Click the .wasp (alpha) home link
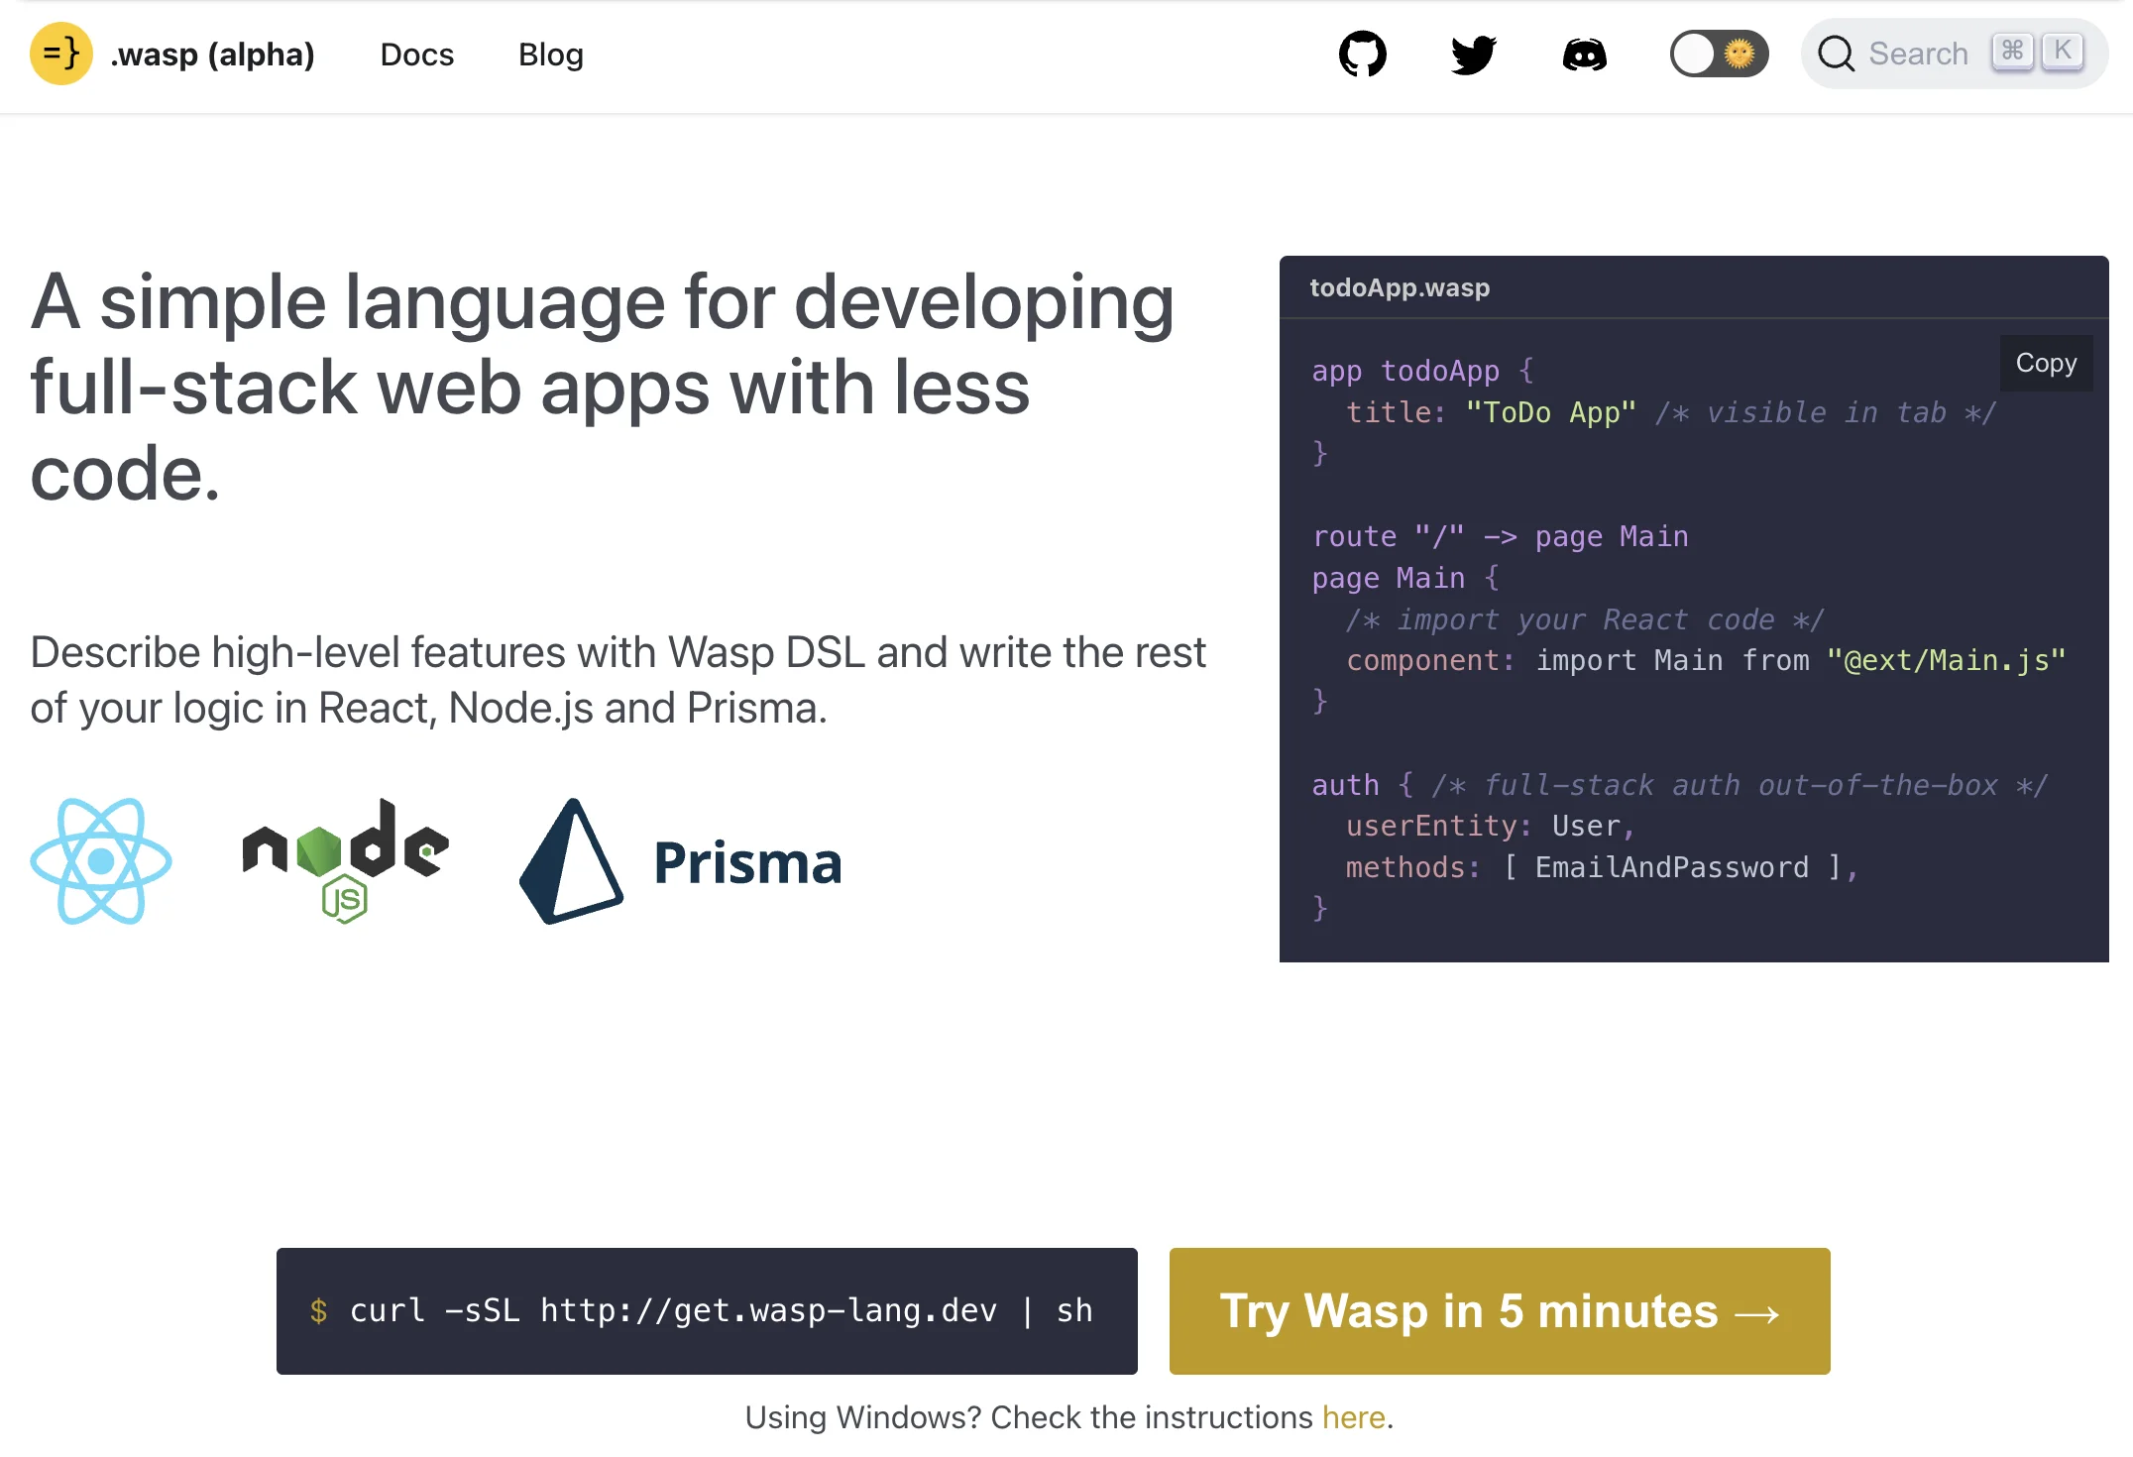This screenshot has height=1457, width=2133. [212, 55]
